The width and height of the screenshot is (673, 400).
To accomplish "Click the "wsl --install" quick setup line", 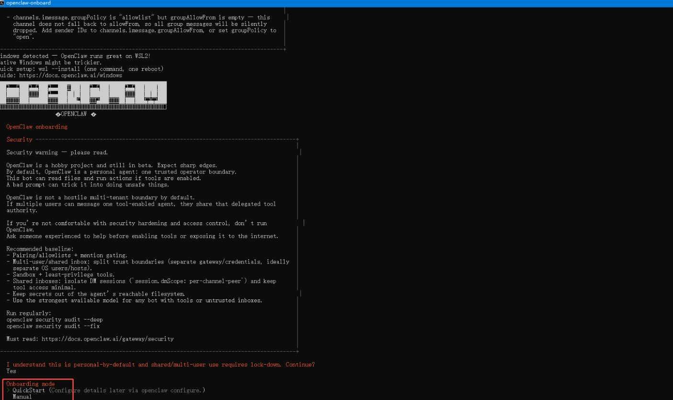I will [82, 69].
